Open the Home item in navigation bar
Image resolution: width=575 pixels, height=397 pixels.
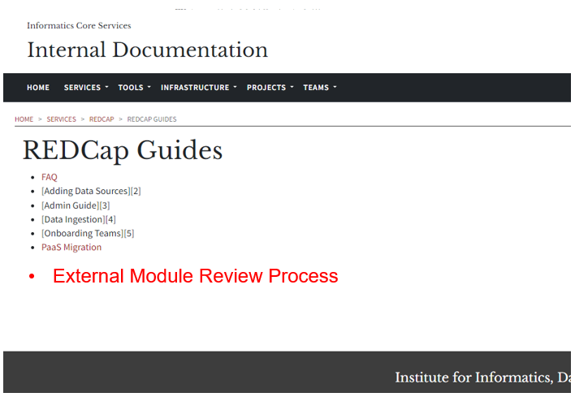pos(38,88)
